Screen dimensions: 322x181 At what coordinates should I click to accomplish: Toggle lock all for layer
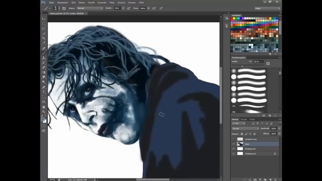255,134
